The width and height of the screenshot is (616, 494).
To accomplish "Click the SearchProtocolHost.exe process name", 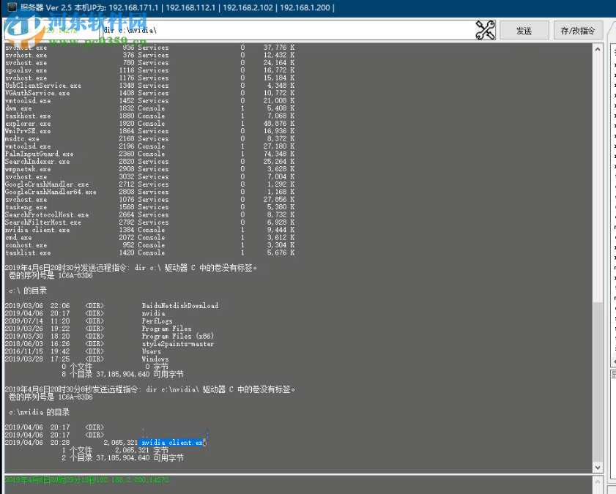I will pyautogui.click(x=46, y=214).
